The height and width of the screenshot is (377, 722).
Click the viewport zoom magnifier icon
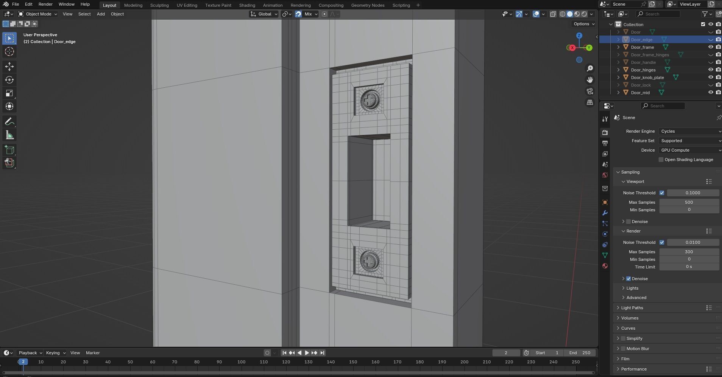tap(590, 68)
